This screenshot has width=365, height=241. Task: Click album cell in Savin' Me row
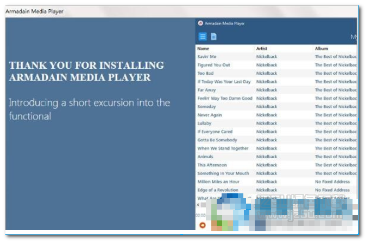tap(336, 56)
